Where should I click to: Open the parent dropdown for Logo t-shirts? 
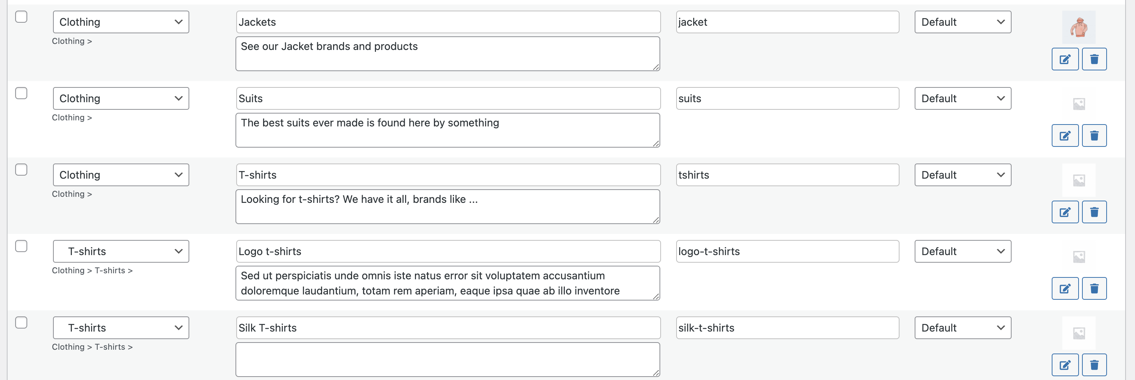point(121,251)
